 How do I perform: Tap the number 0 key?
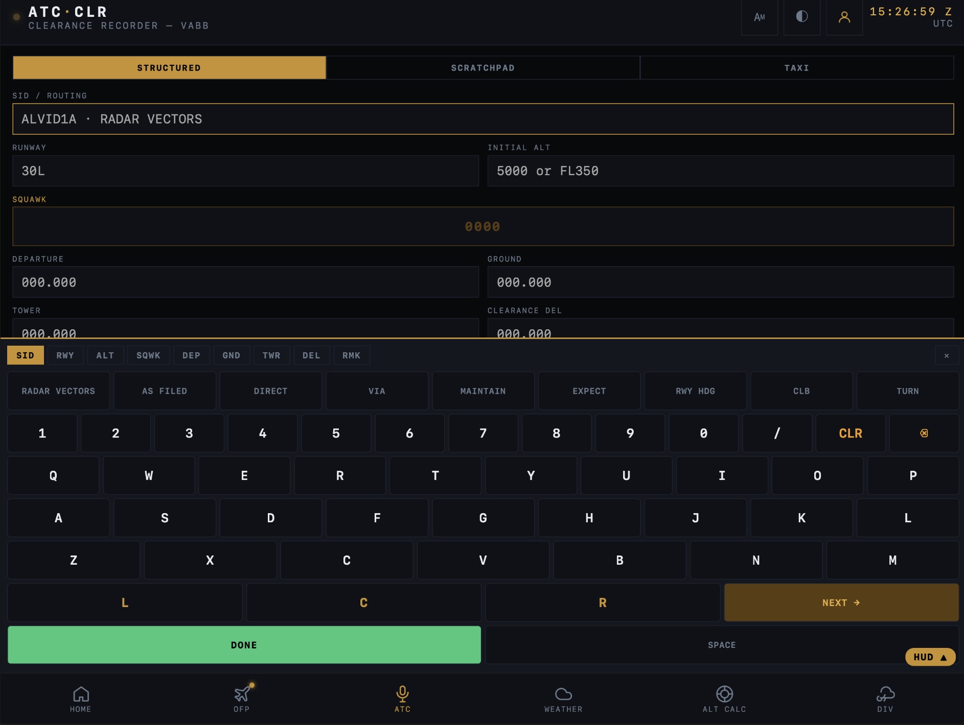pos(704,433)
